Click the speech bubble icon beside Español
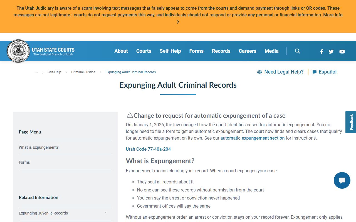Viewport: 356px width, 222px height. click(x=315, y=72)
